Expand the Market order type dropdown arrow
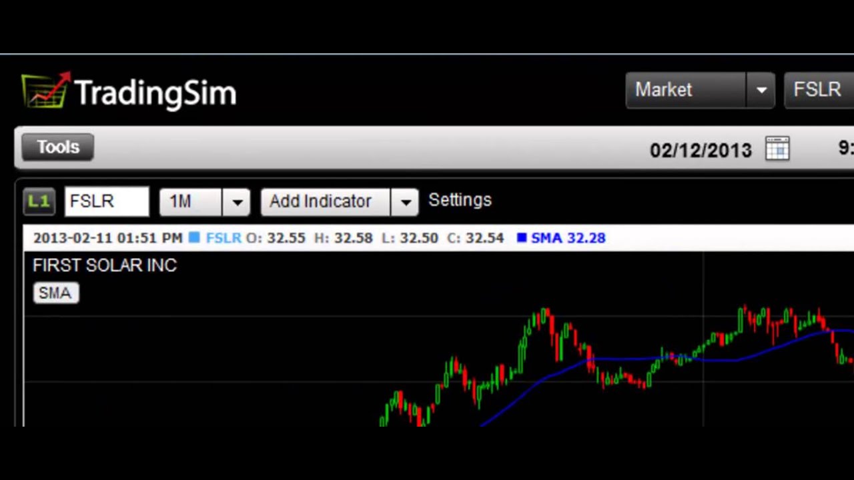 coord(761,90)
